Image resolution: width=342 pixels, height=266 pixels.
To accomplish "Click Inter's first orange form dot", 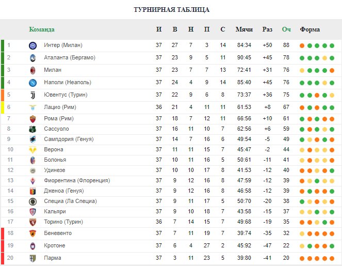I will (302, 45).
